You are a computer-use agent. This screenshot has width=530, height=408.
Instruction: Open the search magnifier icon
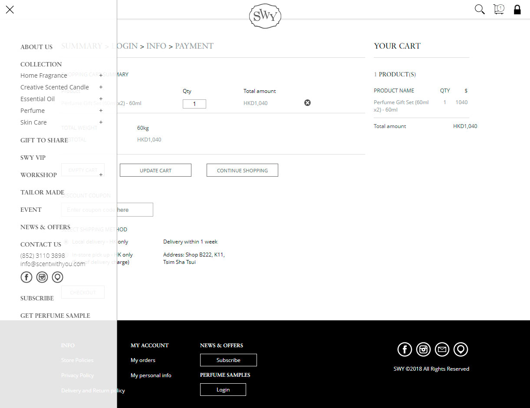pyautogui.click(x=480, y=10)
